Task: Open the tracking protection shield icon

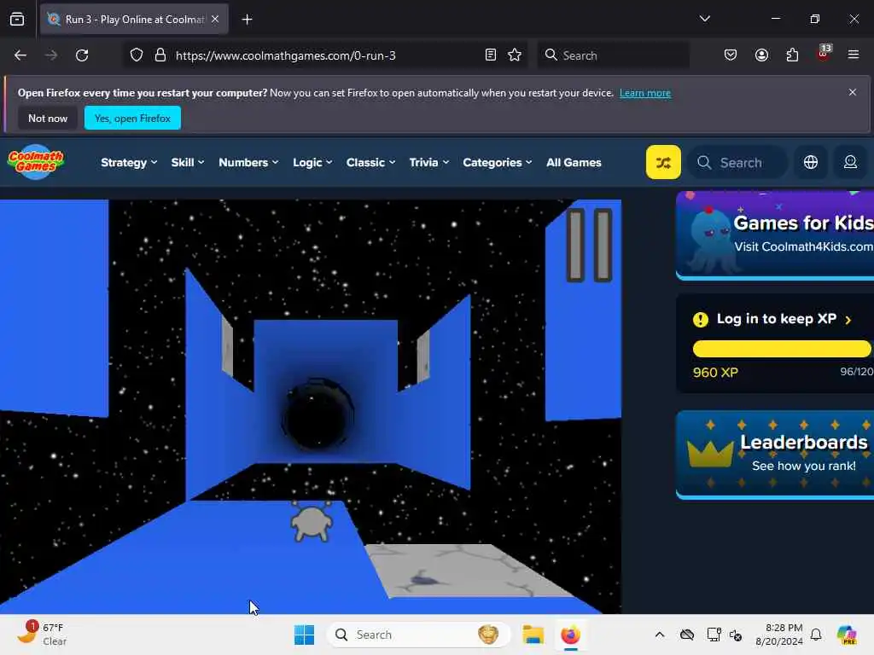Action: 137,55
